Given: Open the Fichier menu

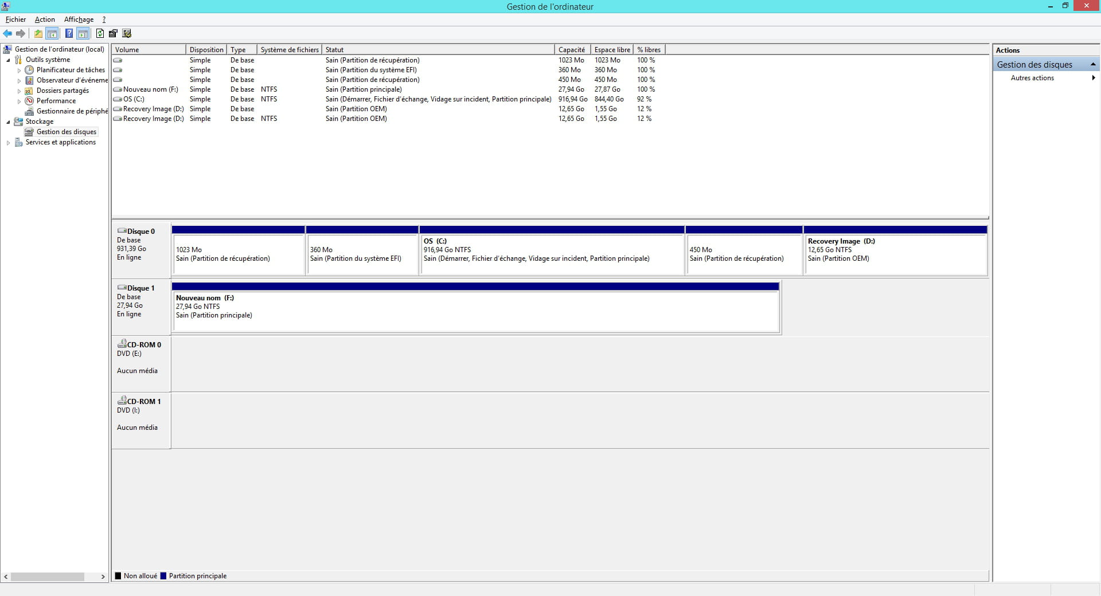Looking at the screenshot, I should (15, 19).
